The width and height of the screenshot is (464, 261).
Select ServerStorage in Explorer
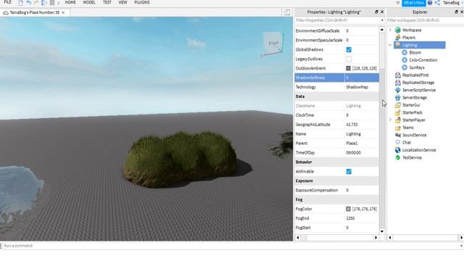414,97
